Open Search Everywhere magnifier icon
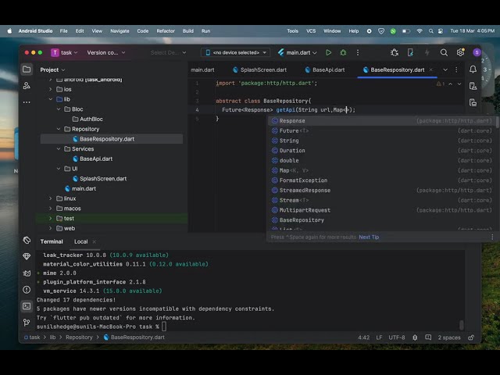The width and height of the screenshot is (500, 375). 444,52
